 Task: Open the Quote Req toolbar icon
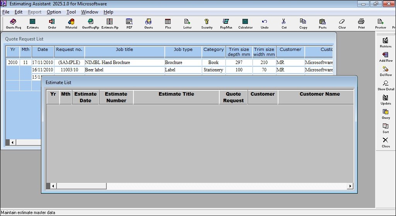pos(13,24)
